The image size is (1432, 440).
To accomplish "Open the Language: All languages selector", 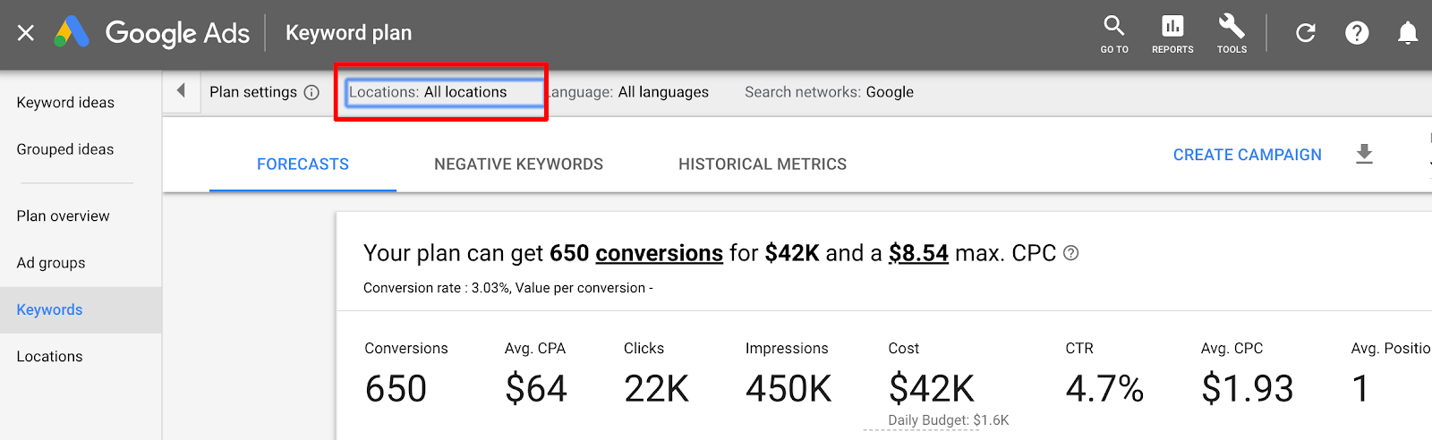I will click(627, 92).
